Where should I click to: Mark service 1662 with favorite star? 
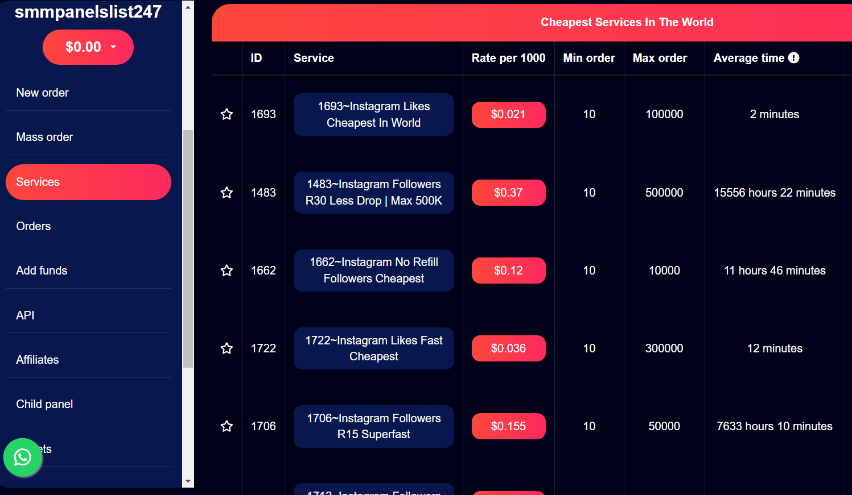(x=227, y=271)
